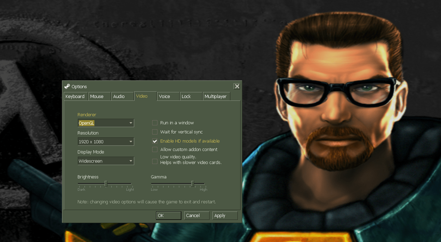Image resolution: width=441 pixels, height=242 pixels.
Task: Click the Steam logo icon in Options title
Action: coord(67,86)
